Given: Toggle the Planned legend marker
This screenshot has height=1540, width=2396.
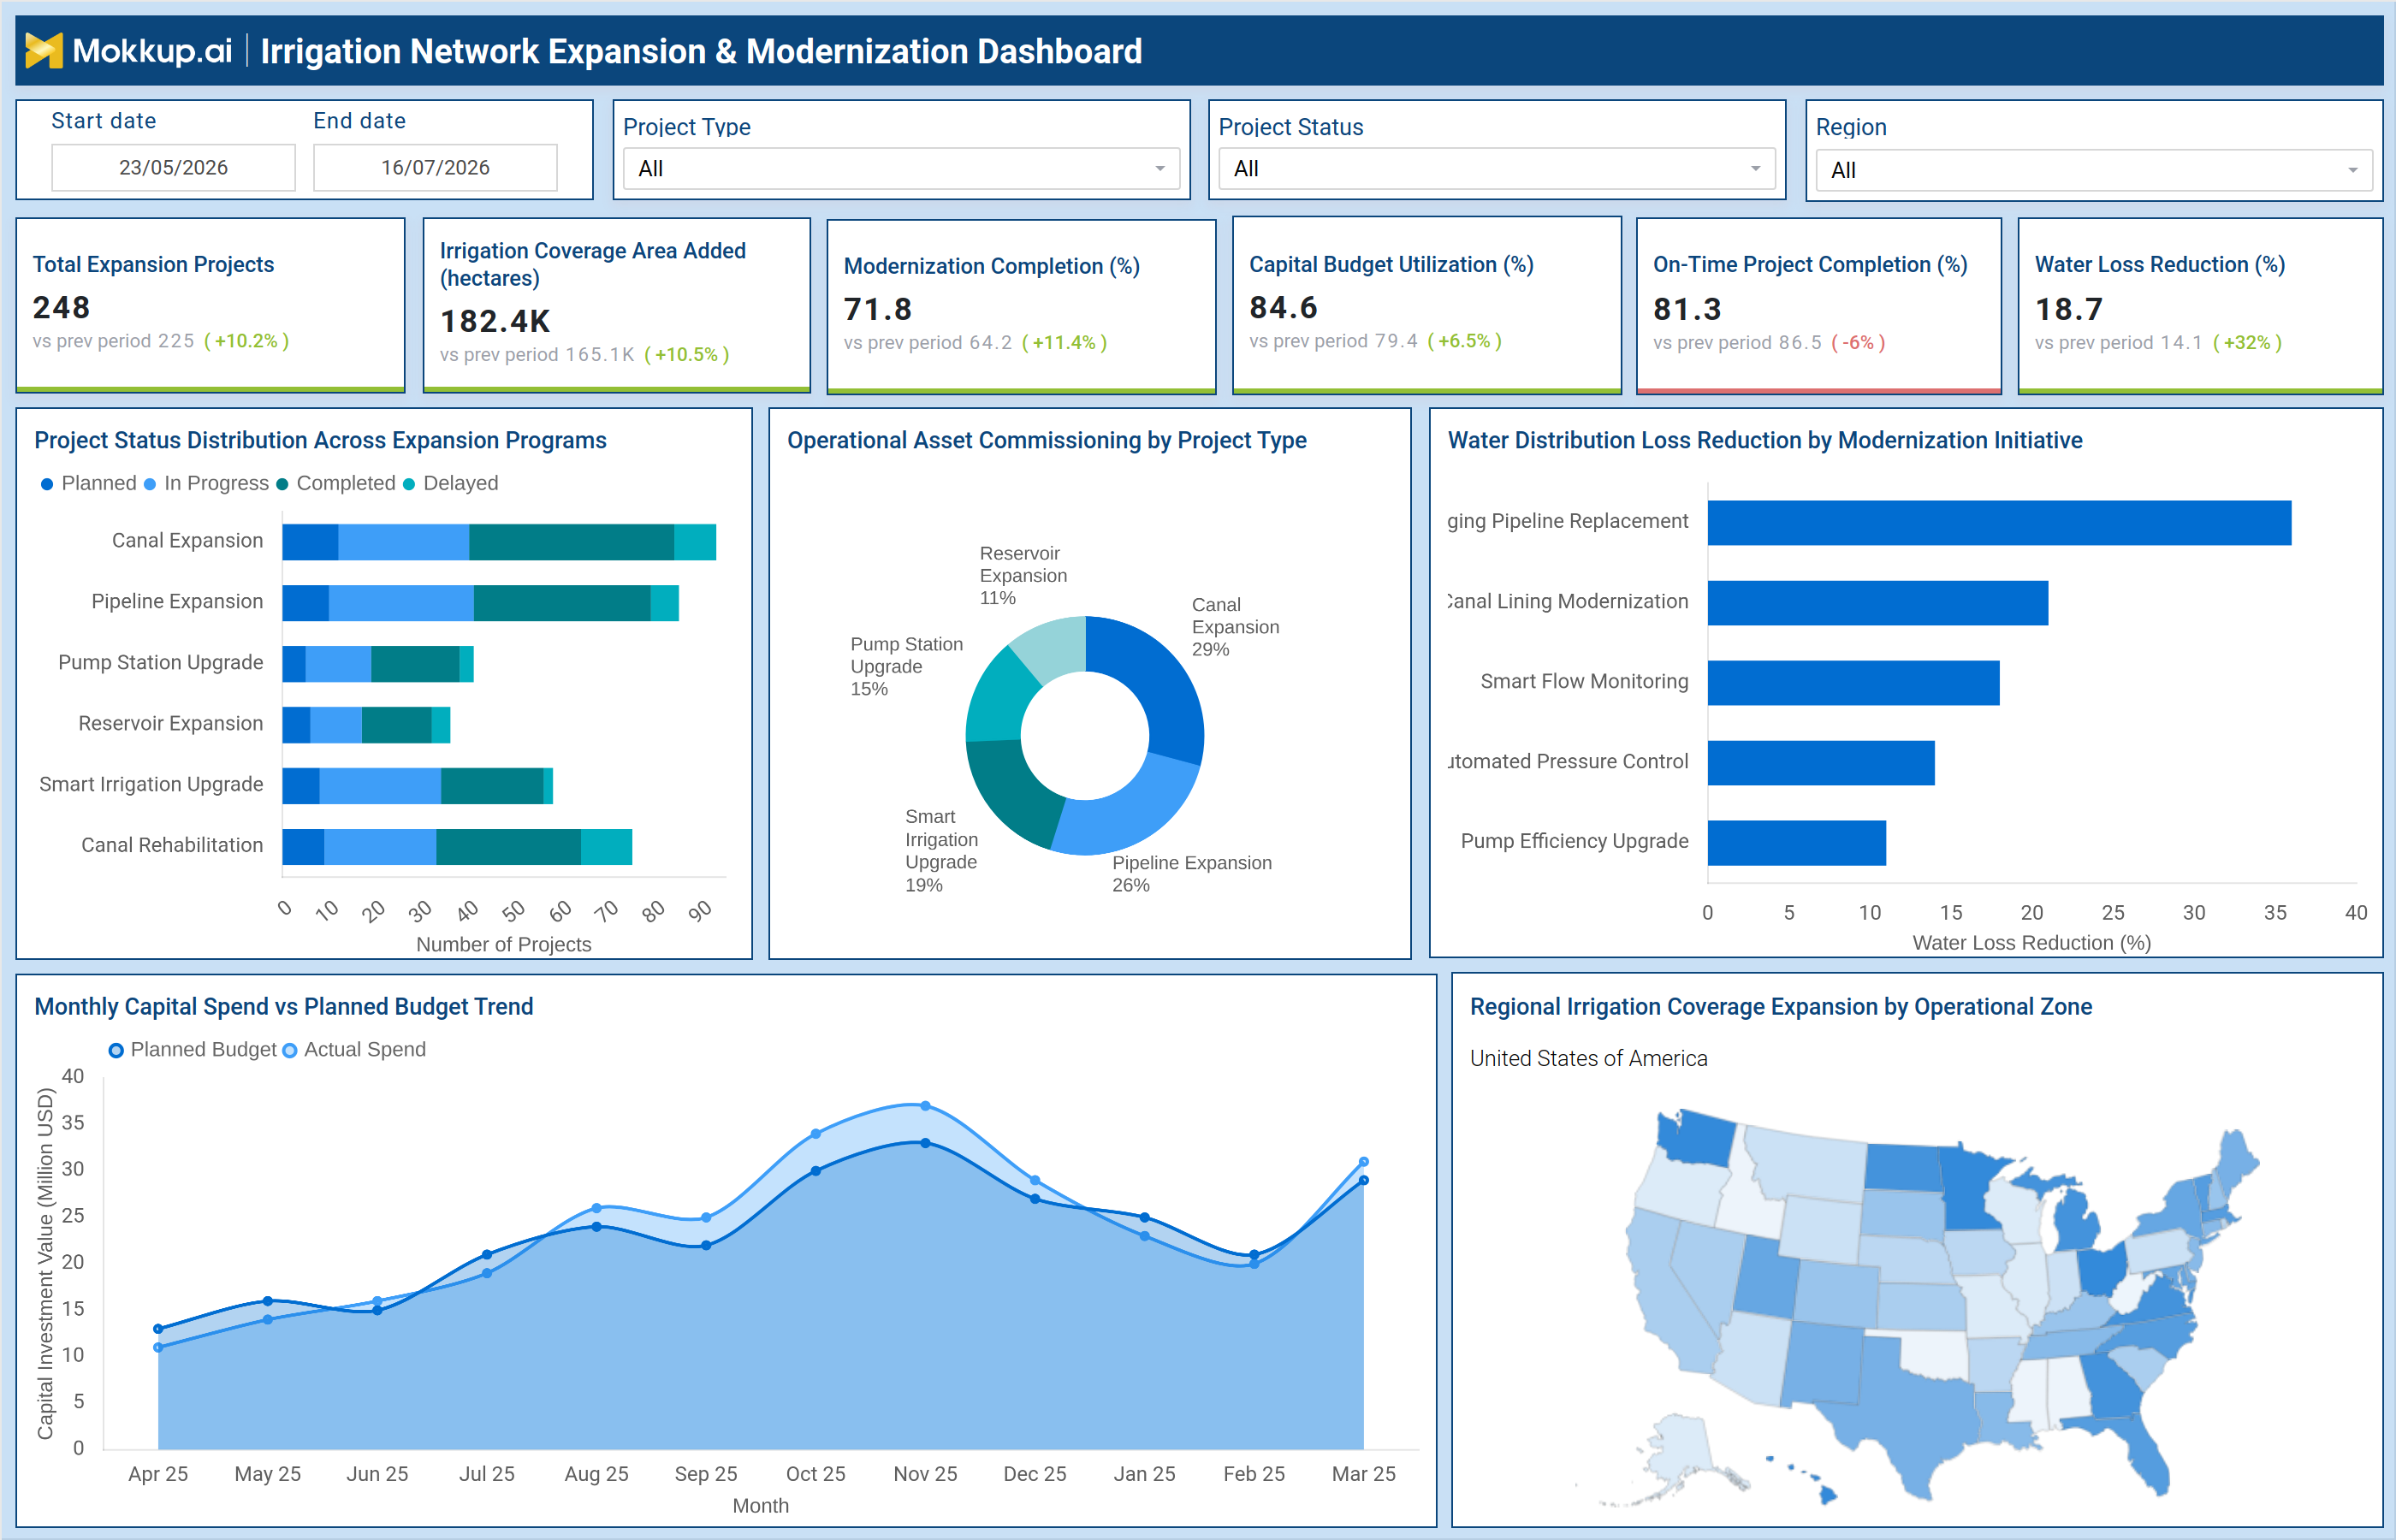Looking at the screenshot, I should 47,484.
